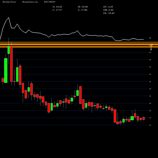Click the 39 price axis label
The image size is (158, 158).
pos(150,89)
